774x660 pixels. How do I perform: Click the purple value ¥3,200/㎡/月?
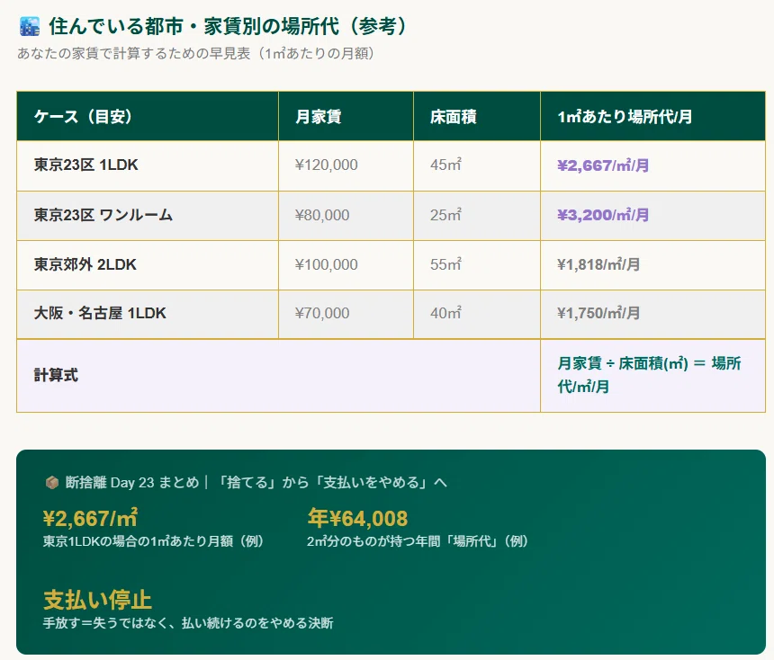tap(603, 215)
